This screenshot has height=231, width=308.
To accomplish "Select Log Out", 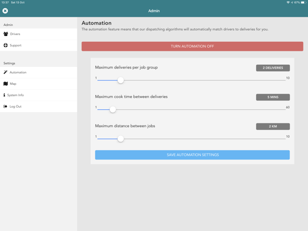I will [x=38, y=107].
